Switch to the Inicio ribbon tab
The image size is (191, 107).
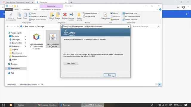pyautogui.click(x=17, y=10)
